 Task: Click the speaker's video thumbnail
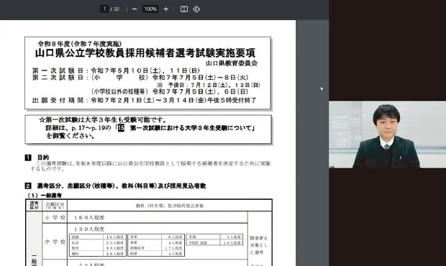pos(388,134)
